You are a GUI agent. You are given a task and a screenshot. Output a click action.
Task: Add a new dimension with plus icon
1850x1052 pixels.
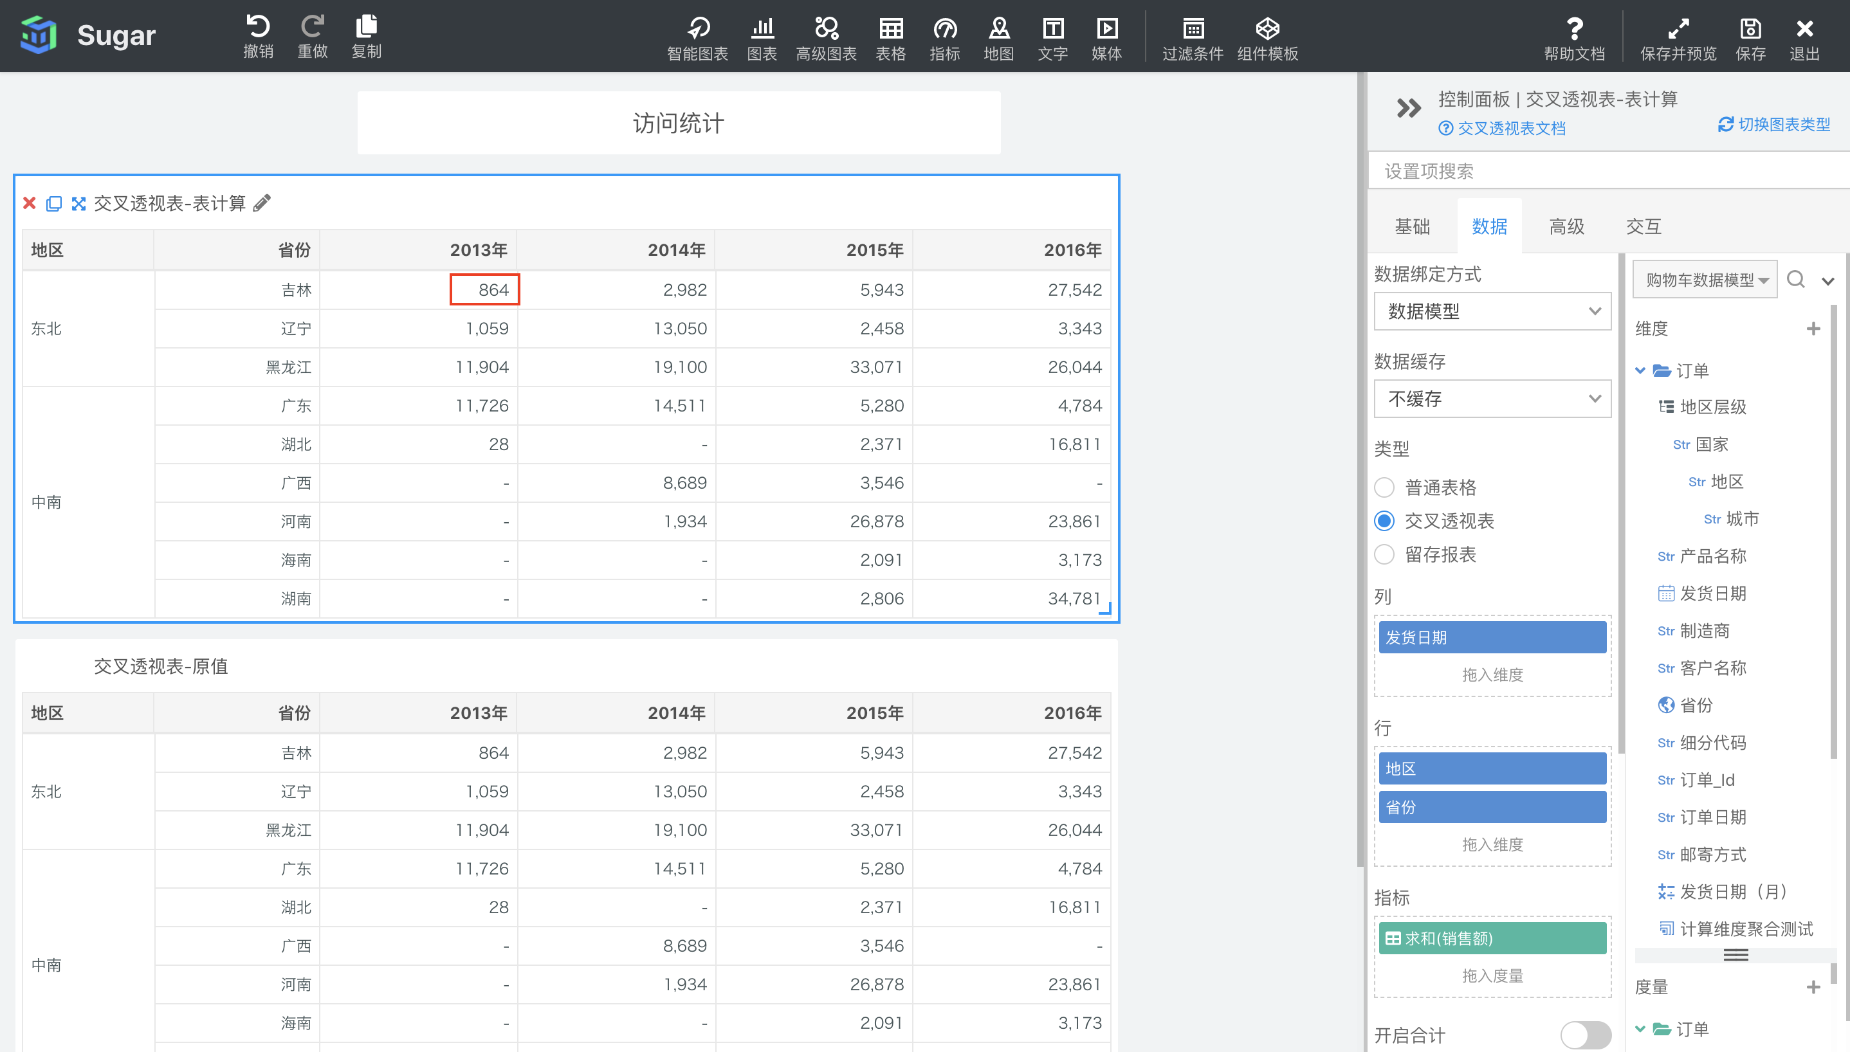1813,329
